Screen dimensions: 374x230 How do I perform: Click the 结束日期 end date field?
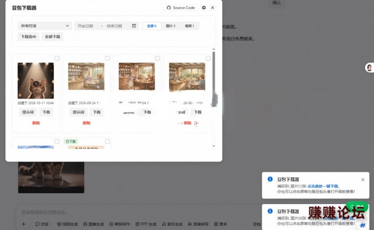(115, 26)
